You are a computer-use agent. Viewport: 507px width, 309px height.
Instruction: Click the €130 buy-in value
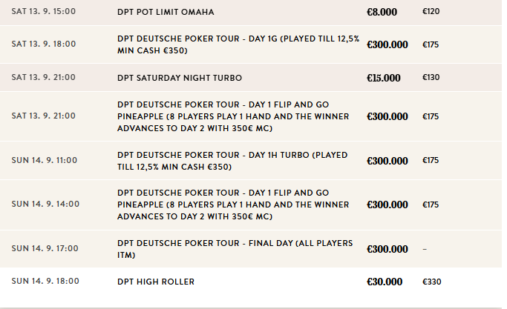pos(431,78)
